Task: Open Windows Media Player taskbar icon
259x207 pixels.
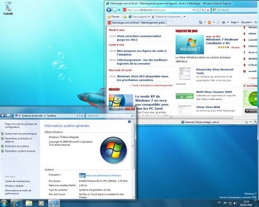Action: [41, 203]
